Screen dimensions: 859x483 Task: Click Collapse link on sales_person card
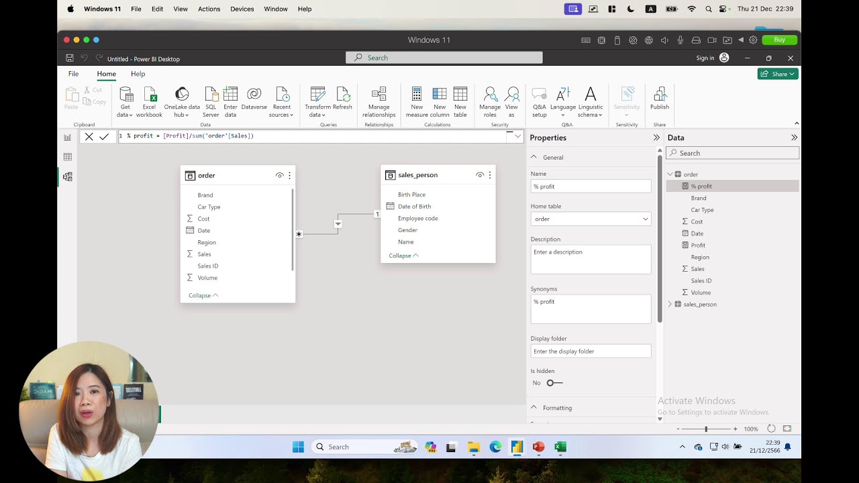pos(403,256)
